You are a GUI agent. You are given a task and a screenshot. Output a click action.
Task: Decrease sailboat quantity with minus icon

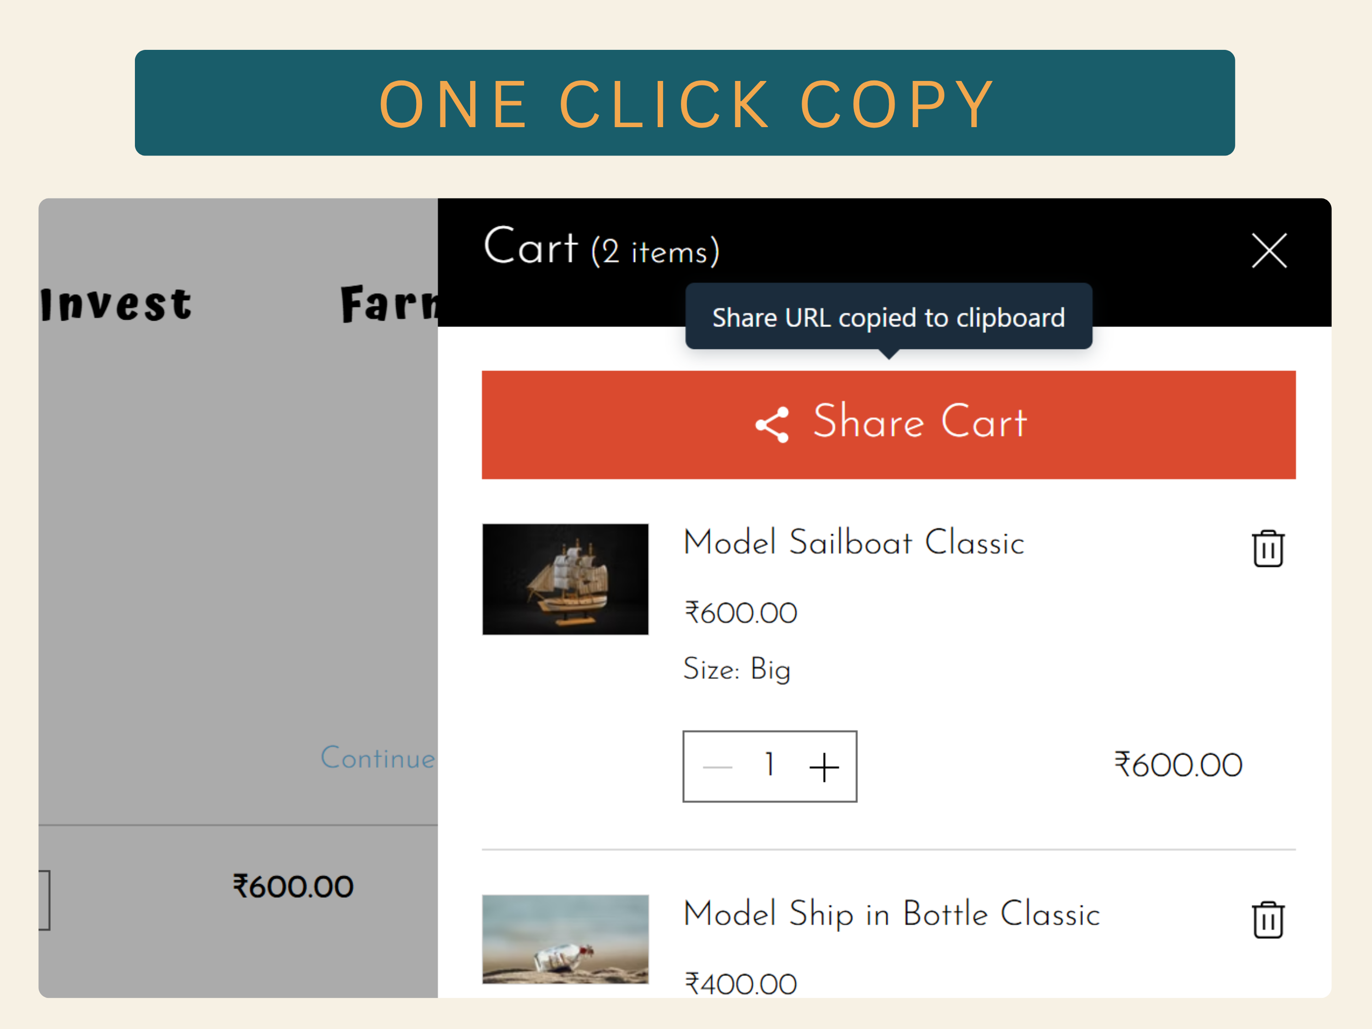coord(718,767)
